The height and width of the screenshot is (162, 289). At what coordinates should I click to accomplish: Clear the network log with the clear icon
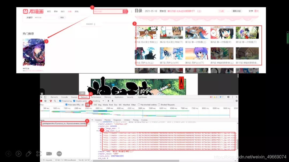(45, 101)
